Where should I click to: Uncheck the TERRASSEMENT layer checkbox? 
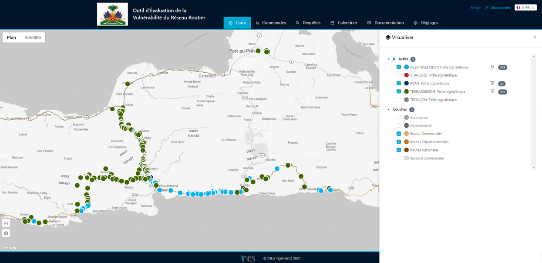[x=399, y=91]
